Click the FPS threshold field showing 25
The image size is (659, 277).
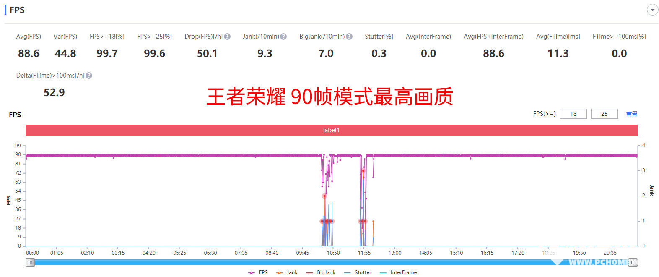(x=604, y=114)
